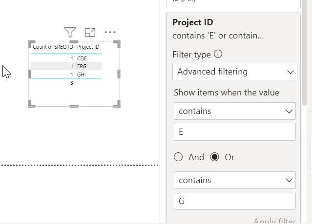
Task: Open the visual's More options ellipsis
Action: (x=110, y=32)
